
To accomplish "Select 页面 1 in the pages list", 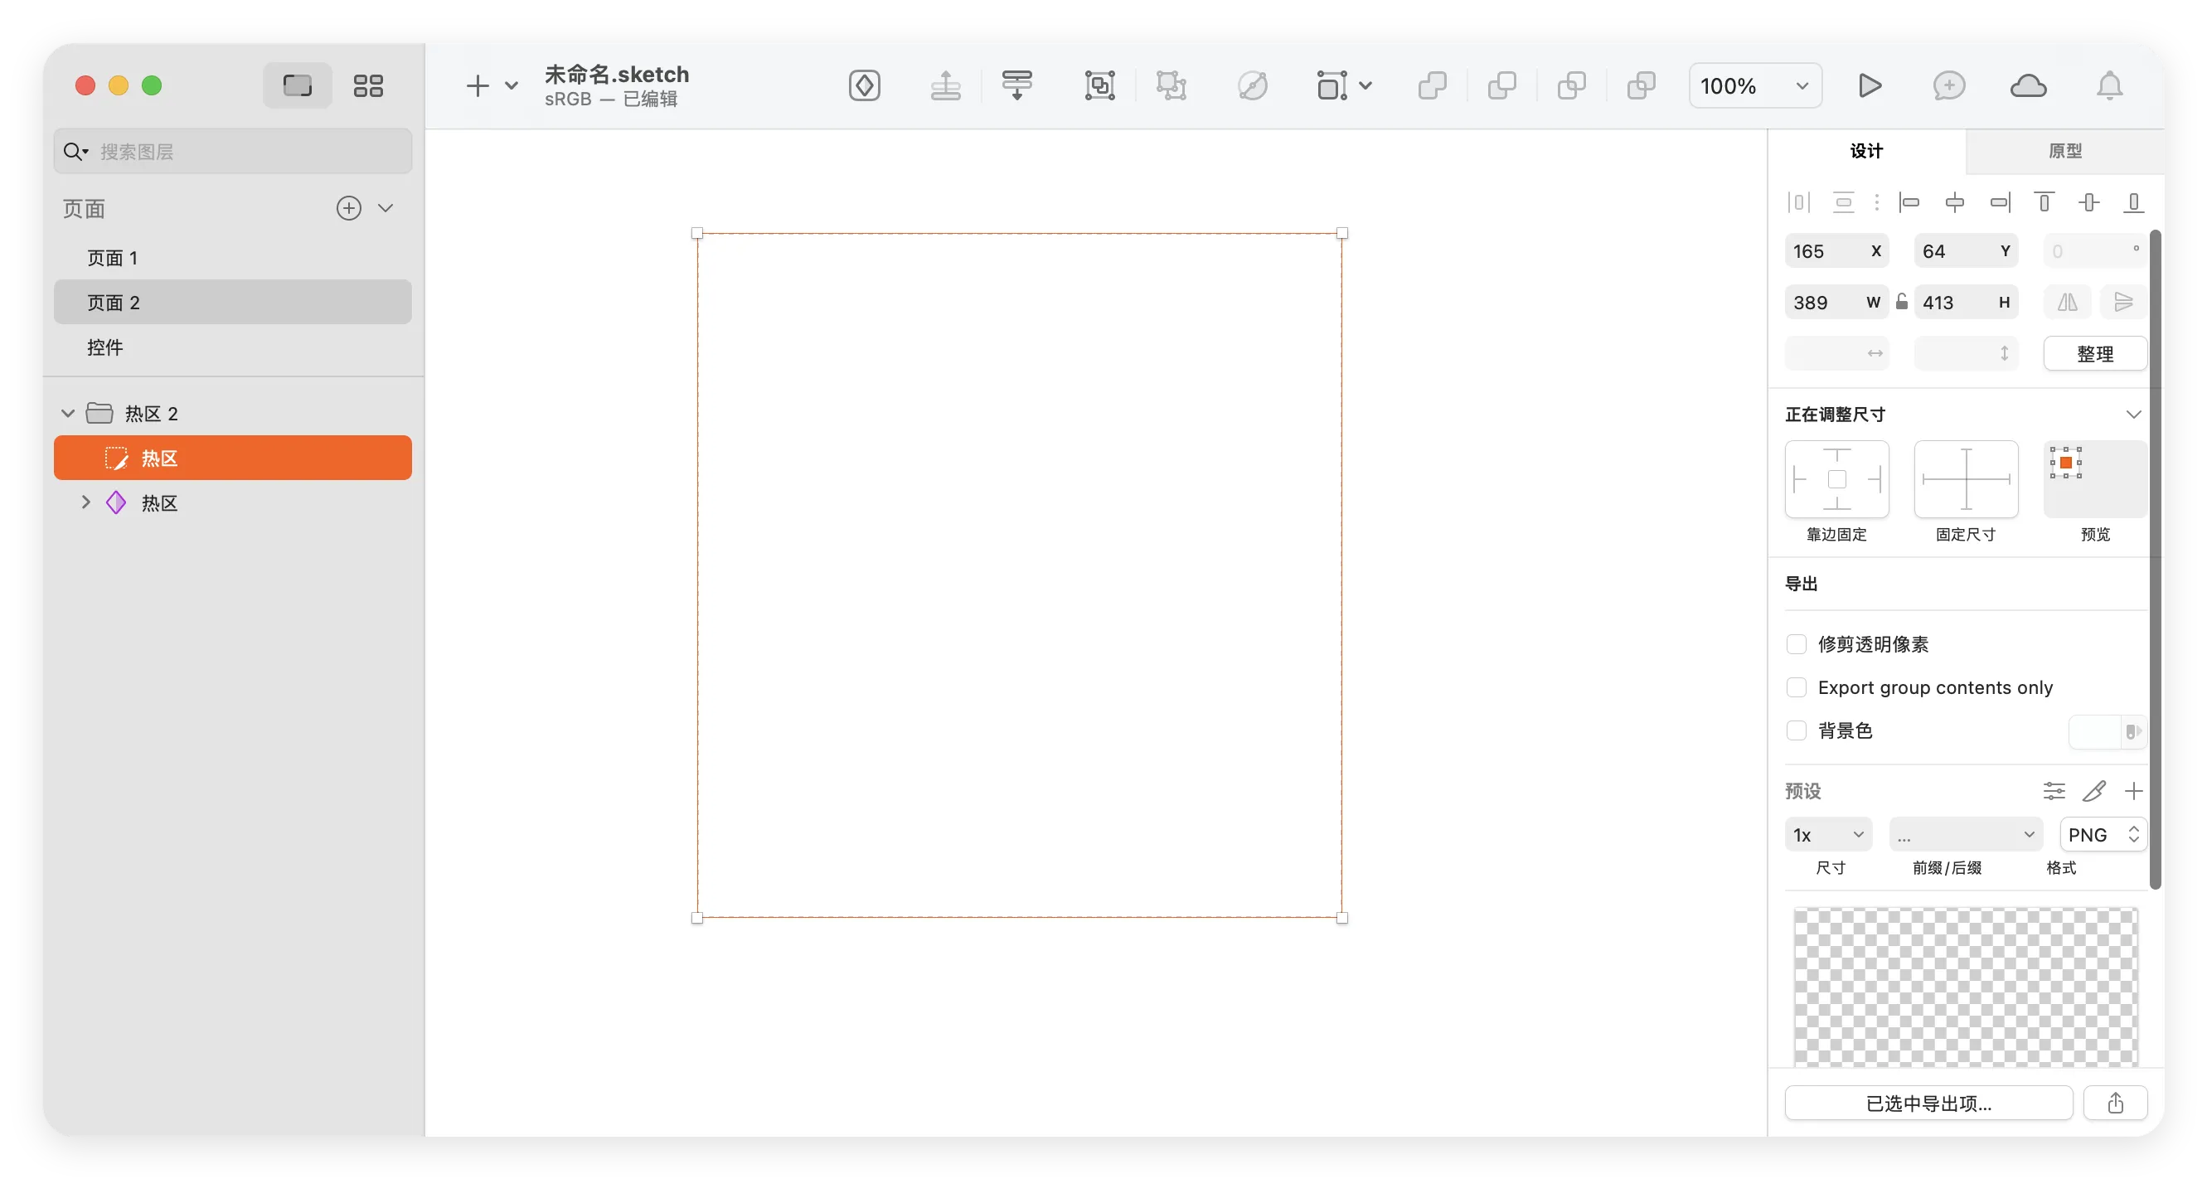I will (x=112, y=257).
